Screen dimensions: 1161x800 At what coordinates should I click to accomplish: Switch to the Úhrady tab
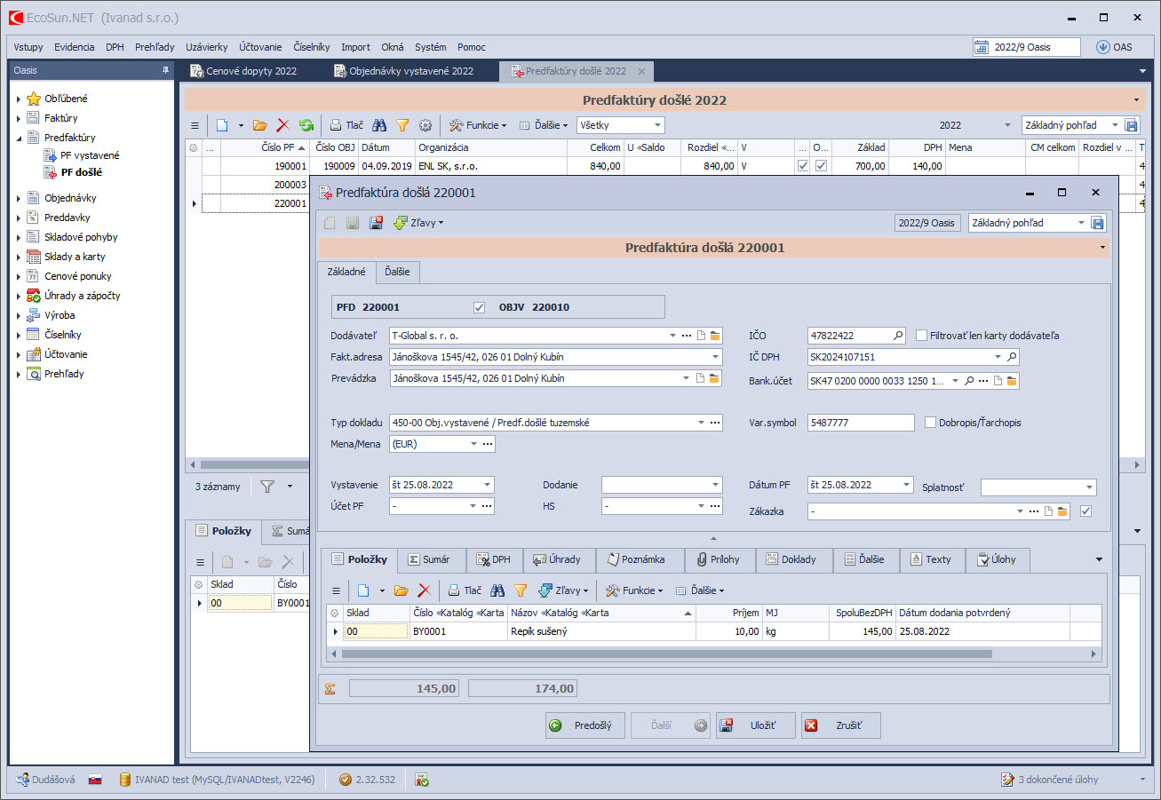[556, 559]
